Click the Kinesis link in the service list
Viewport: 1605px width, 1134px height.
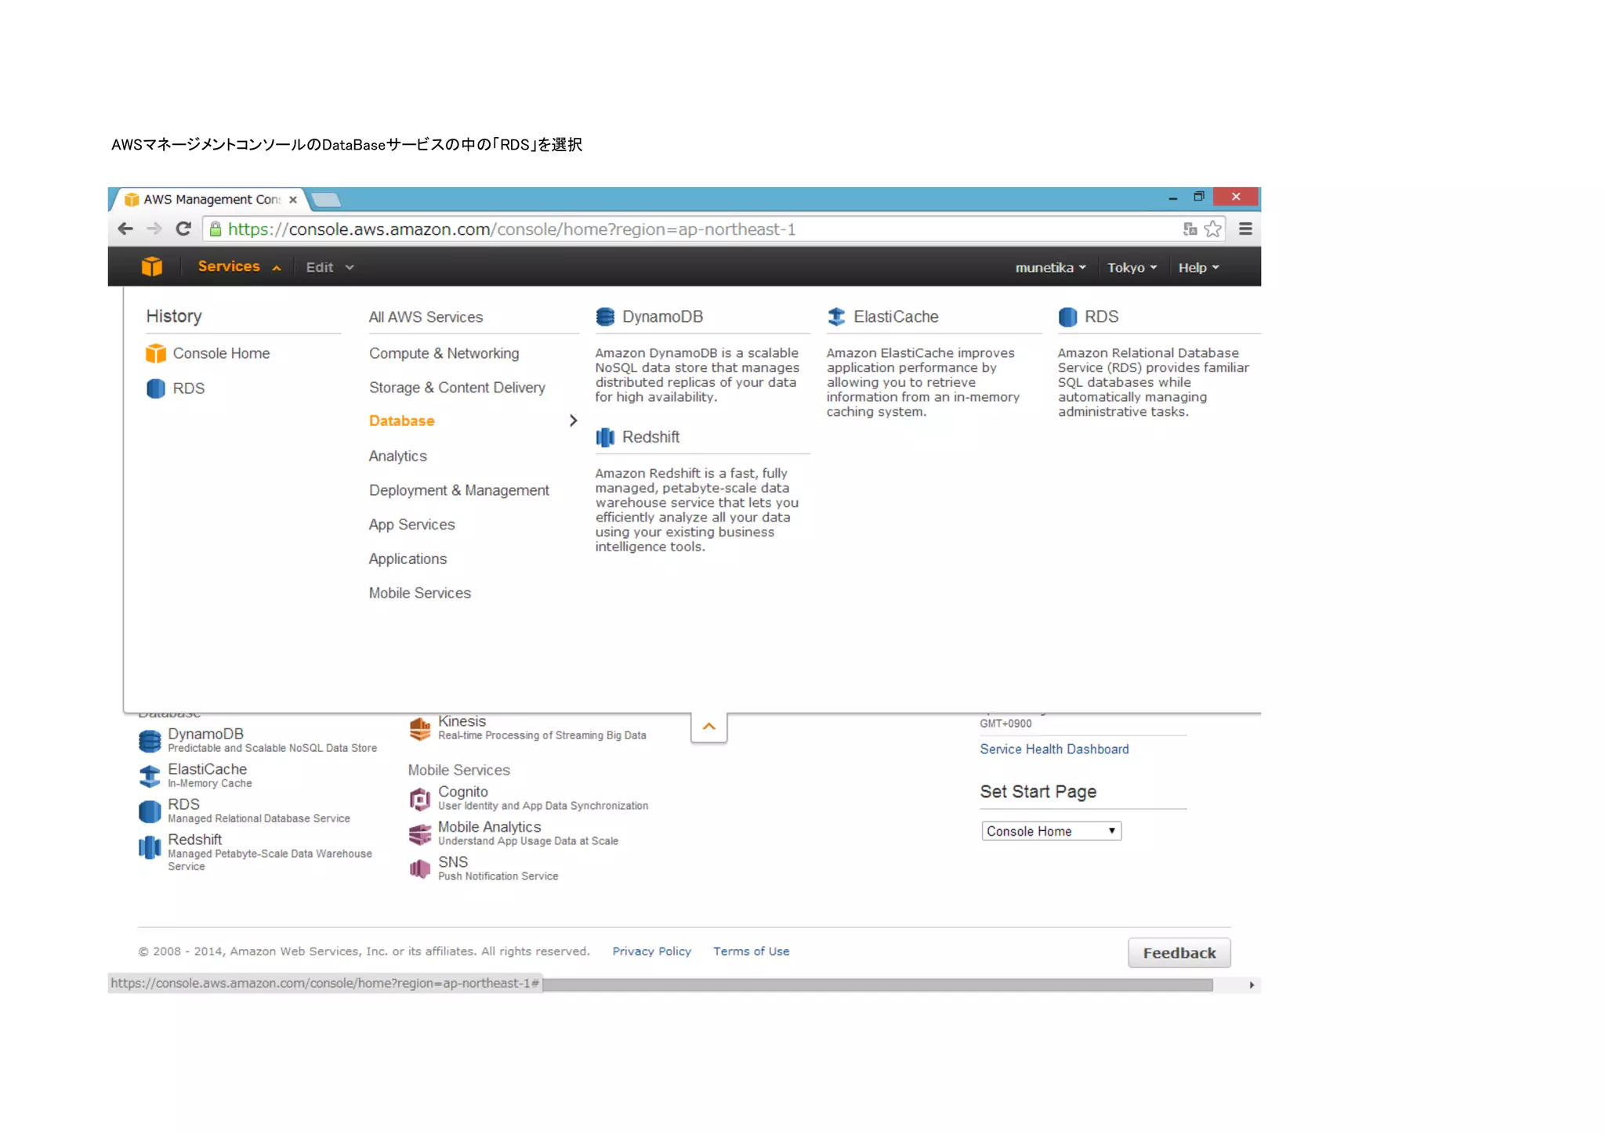coord(462,721)
